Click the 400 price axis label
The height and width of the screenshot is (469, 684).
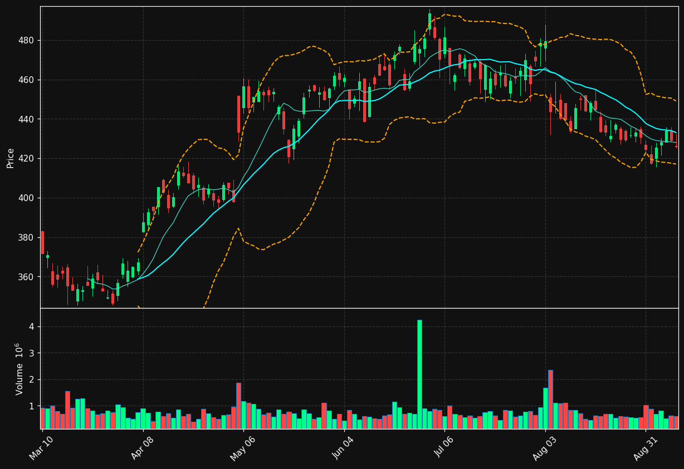point(27,198)
